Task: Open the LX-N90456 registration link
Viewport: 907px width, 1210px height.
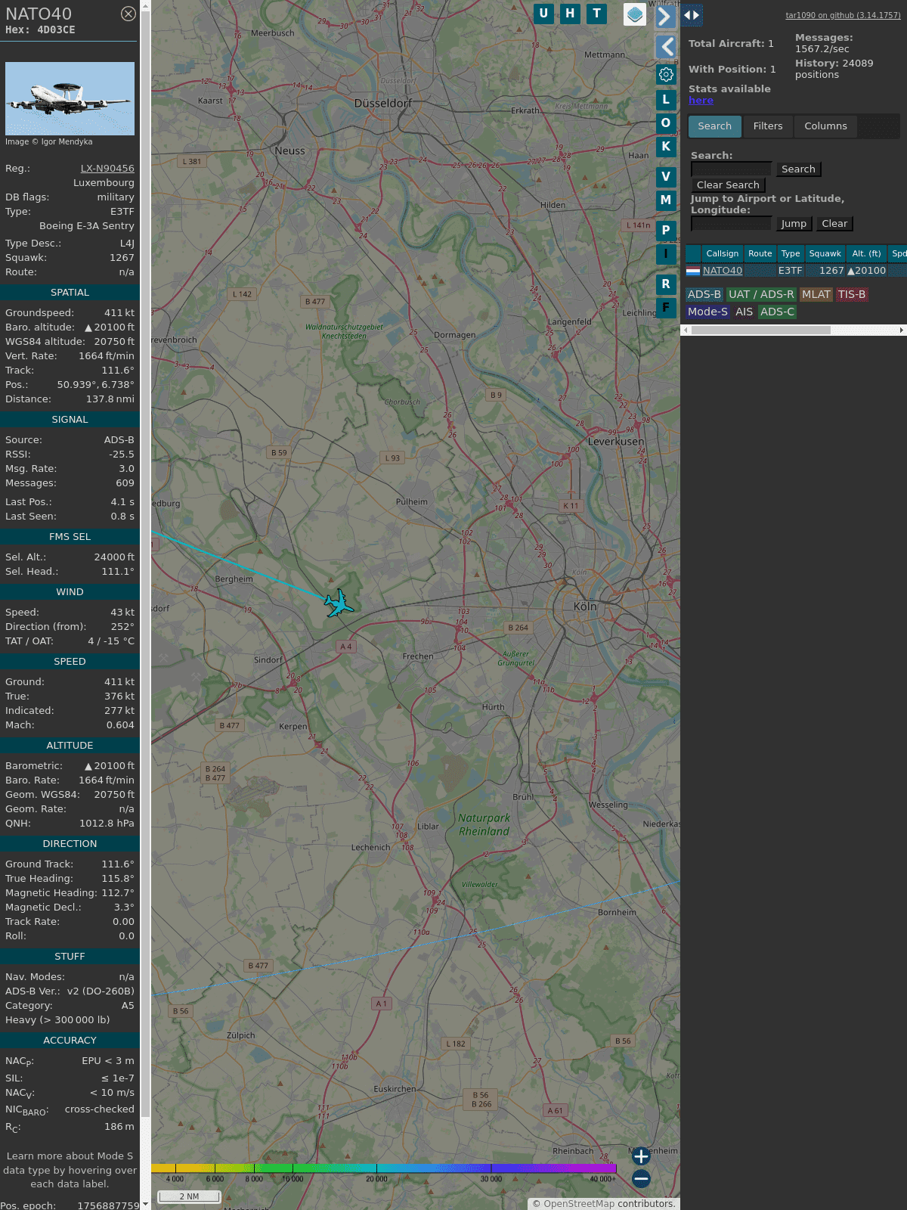Action: click(x=107, y=169)
